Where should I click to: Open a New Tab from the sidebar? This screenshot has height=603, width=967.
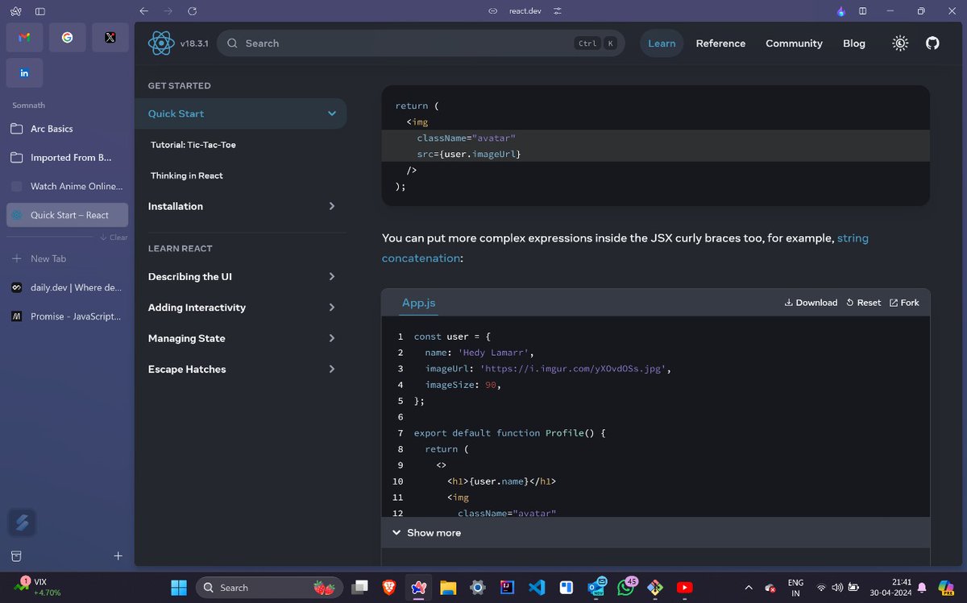pyautogui.click(x=68, y=258)
